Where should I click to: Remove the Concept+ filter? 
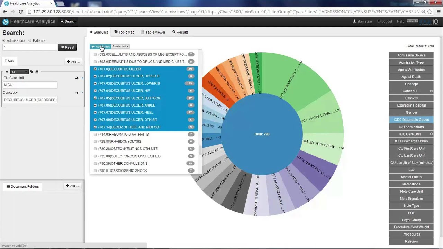(82, 93)
